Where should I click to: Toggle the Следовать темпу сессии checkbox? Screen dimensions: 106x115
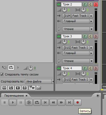pyautogui.click(x=2, y=74)
